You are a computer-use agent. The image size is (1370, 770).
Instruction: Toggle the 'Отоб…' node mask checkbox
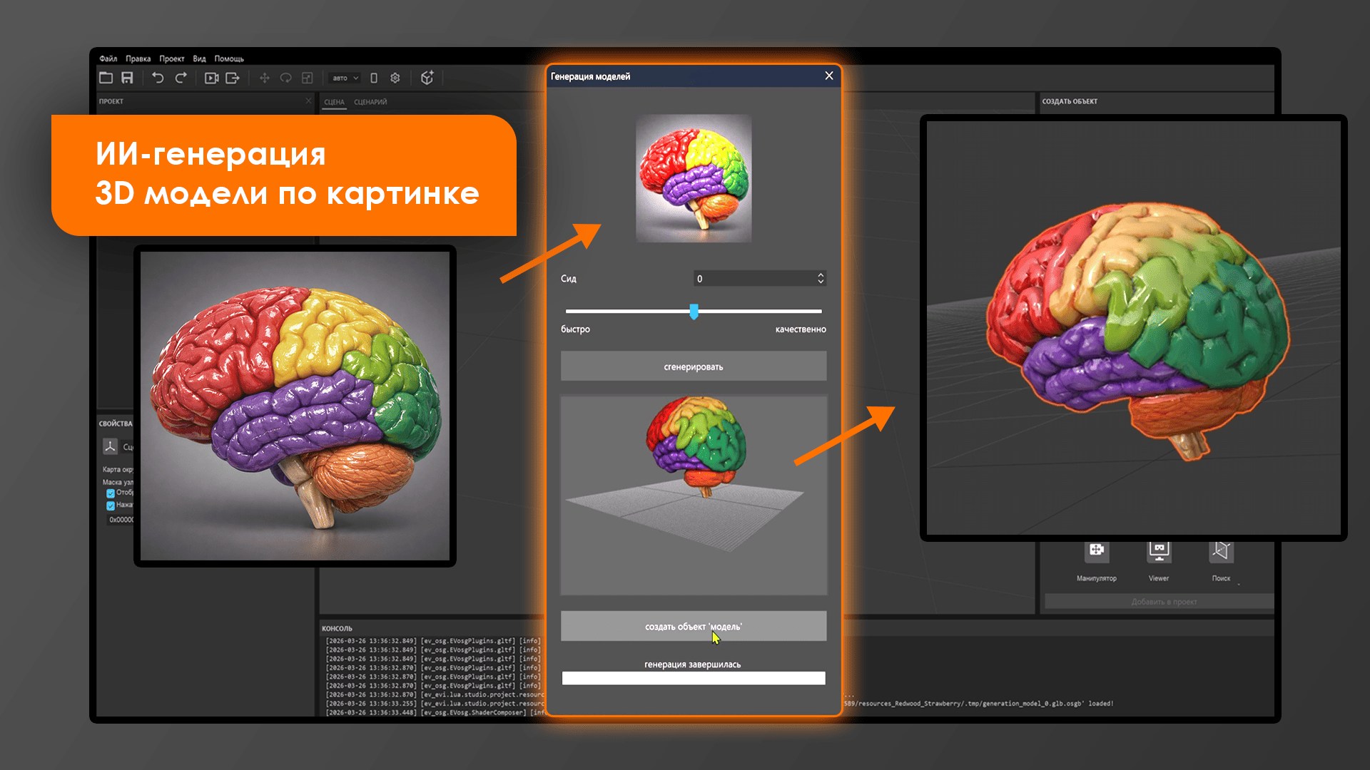111,493
